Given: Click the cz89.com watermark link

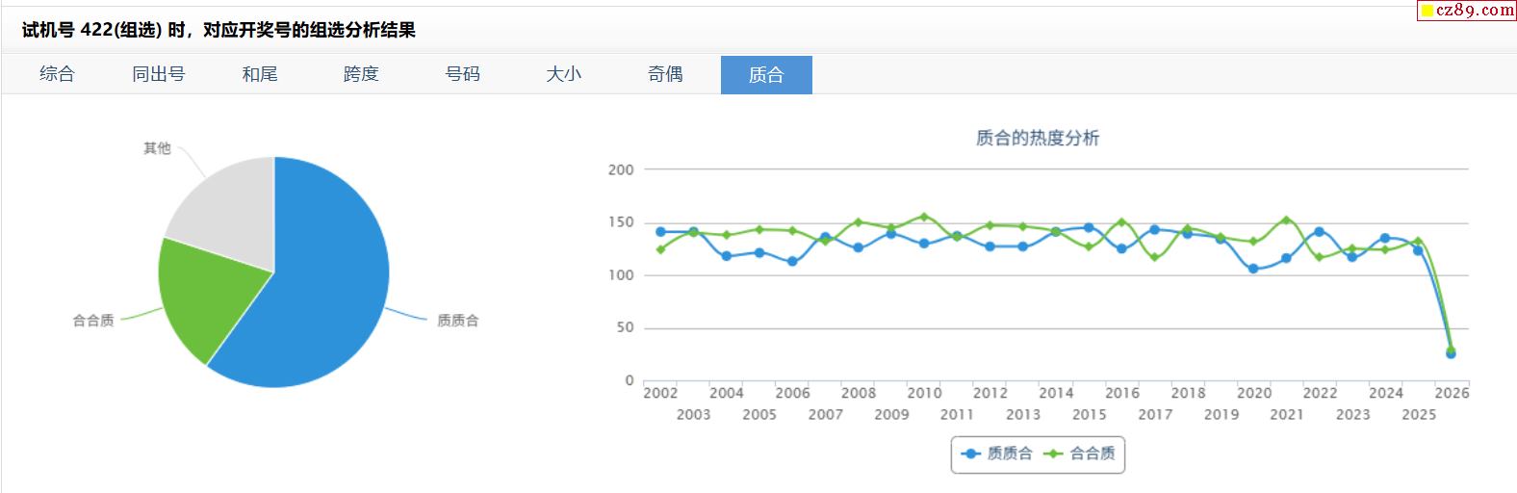Looking at the screenshot, I should (x=1466, y=11).
